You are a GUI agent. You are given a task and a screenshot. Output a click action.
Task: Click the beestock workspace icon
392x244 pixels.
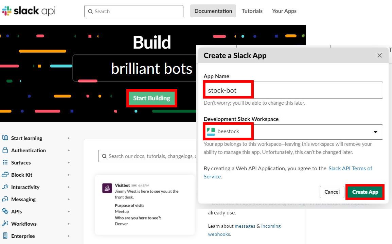coord(211,132)
